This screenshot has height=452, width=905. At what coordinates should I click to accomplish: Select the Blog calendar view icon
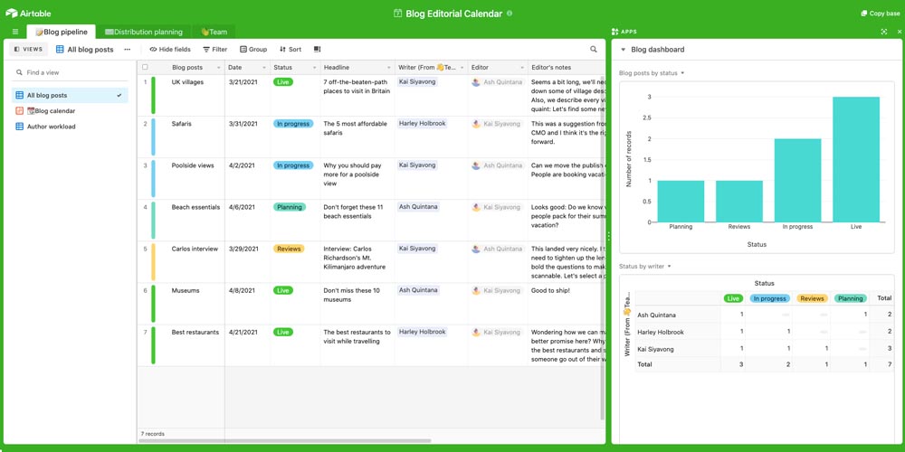coord(20,110)
